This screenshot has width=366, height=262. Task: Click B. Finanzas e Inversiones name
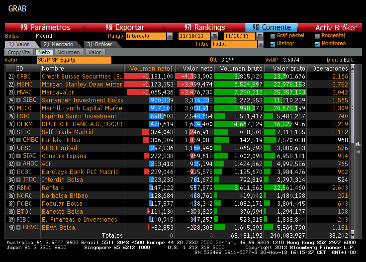(80, 220)
